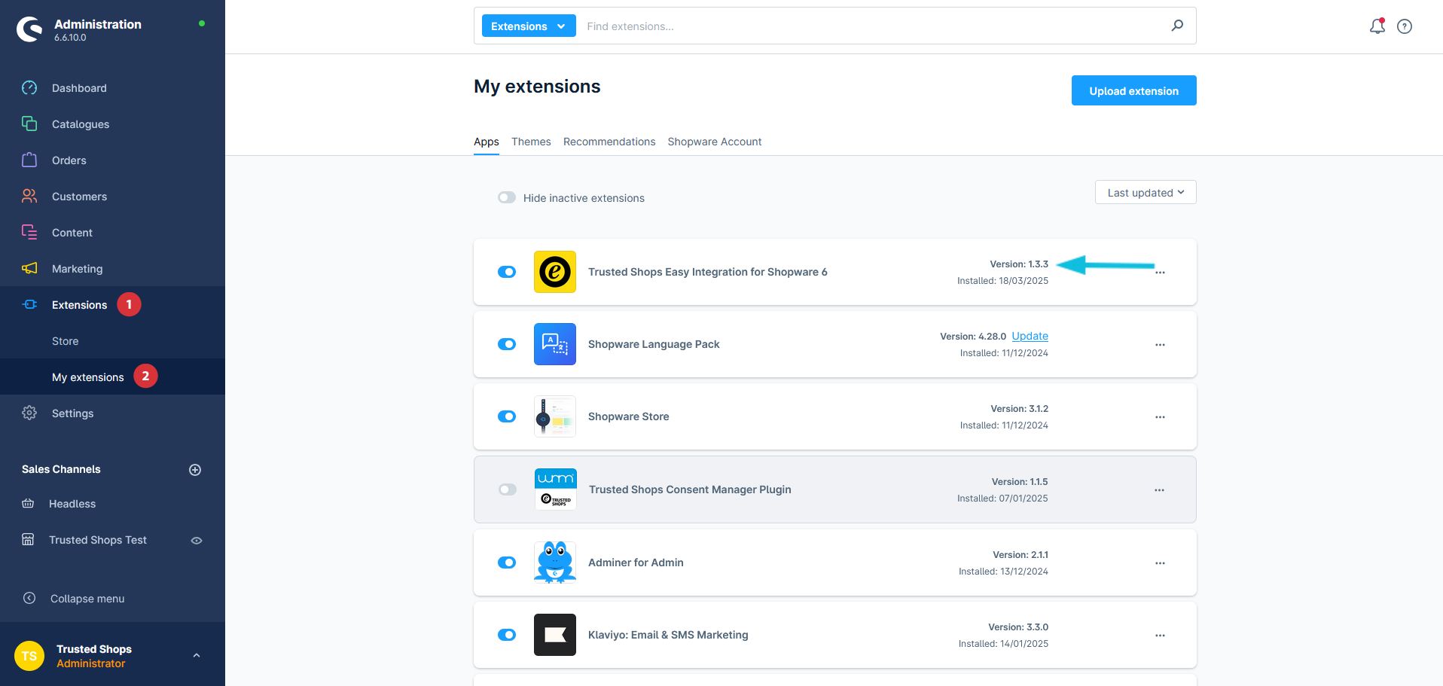
Task: Update the Shopware Language Pack
Action: pyautogui.click(x=1030, y=336)
